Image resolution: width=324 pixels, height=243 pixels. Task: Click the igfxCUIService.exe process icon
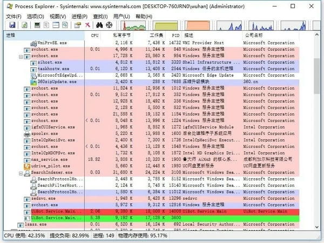27,127
